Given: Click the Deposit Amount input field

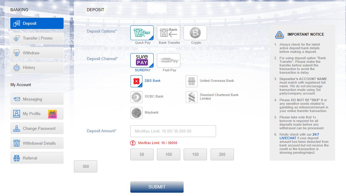Looking at the screenshot, I should (173, 131).
